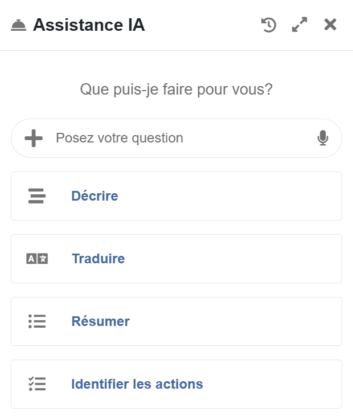Select "Identifier les actions"
Viewport: 353px width, 420px height.
[x=137, y=384]
